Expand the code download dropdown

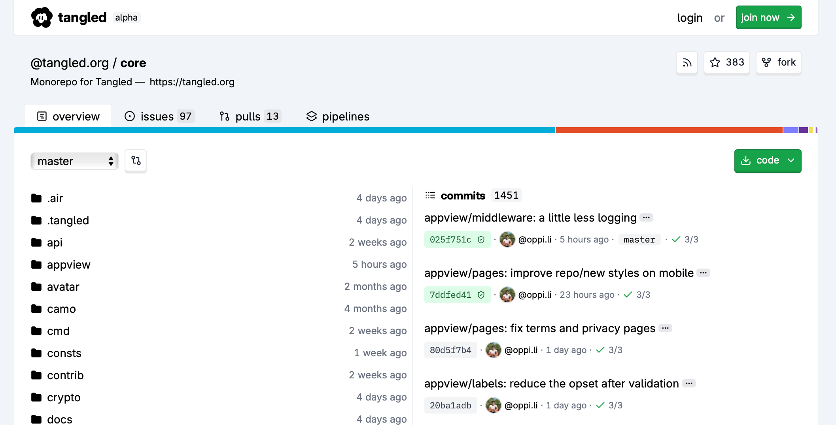tap(767, 161)
